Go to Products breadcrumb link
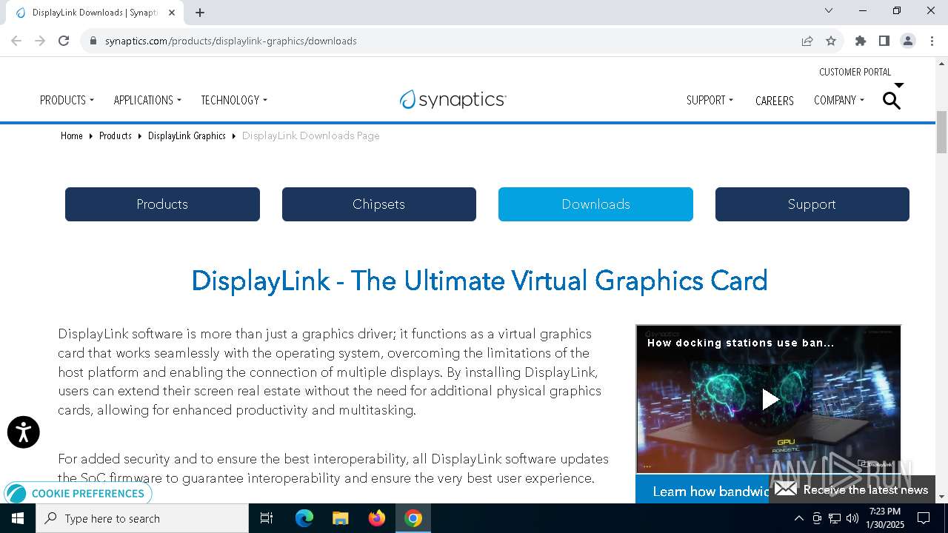This screenshot has width=948, height=533. pos(116,135)
